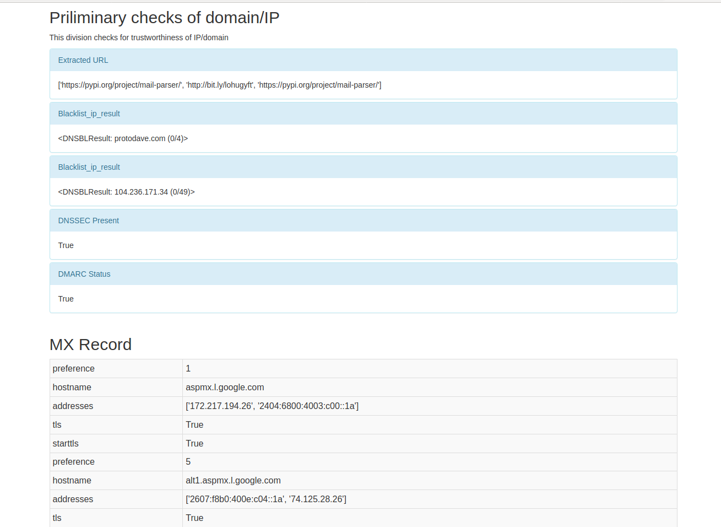721x527 pixels.
Task: Click the Blacklist_ip_result header above protodave.com result
Action: [89, 114]
